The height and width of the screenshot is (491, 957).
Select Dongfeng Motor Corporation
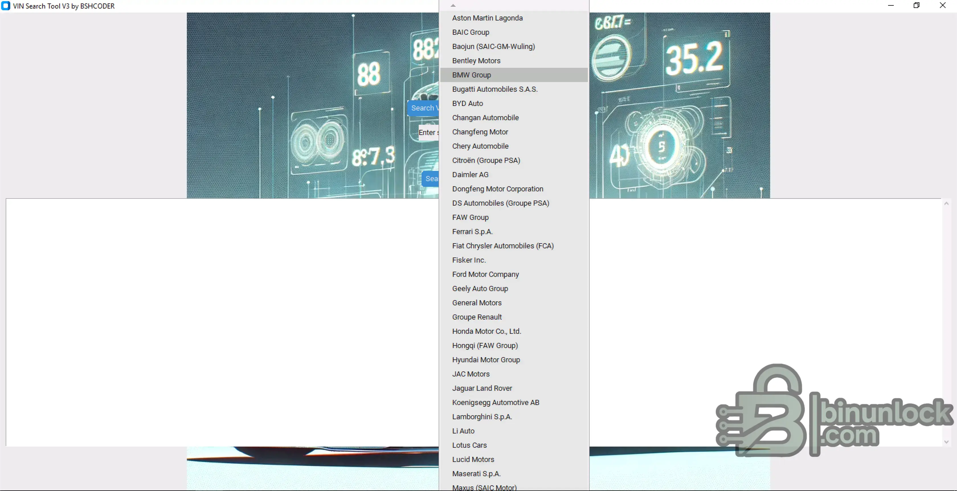514,189
